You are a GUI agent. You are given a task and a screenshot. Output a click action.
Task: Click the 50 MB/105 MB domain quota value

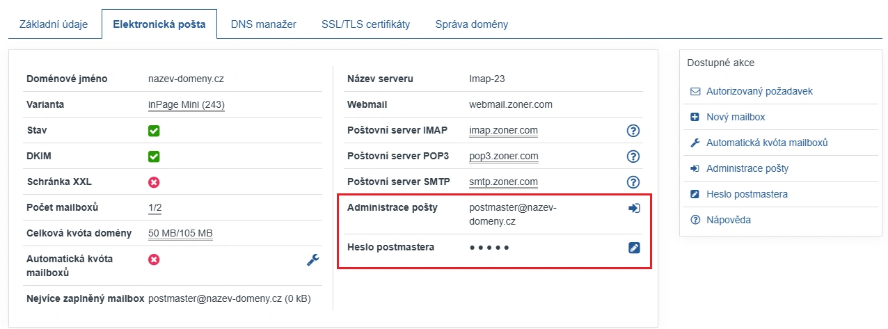(x=180, y=234)
